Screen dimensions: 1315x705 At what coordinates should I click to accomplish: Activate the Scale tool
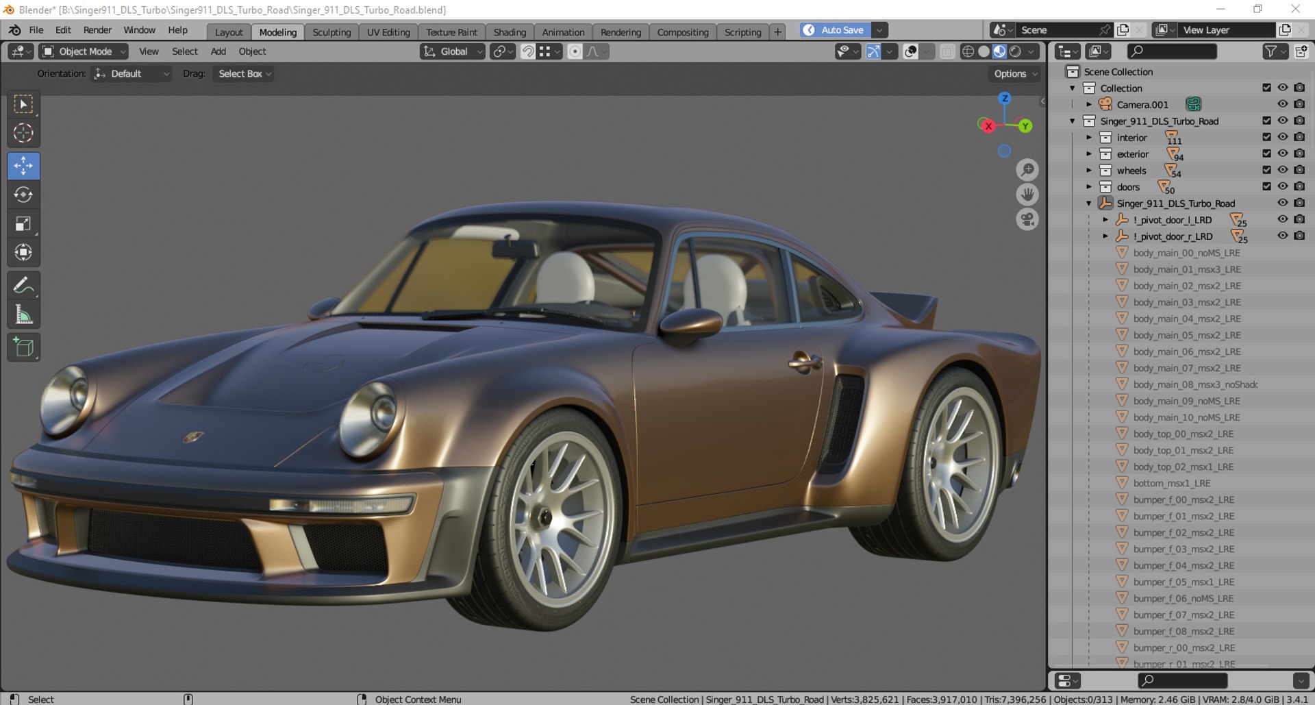click(23, 223)
